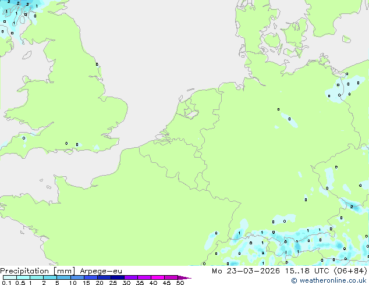The width and height of the screenshot is (369, 285).
Task: Click the date '23-03-2026' text
Action: (x=253, y=271)
